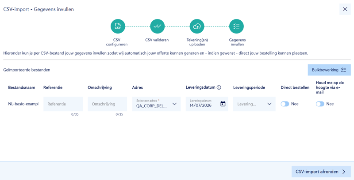Screen dimensions: 354x180
Task: Select the Tekening(en) uploaden step label
Action: tap(197, 42)
